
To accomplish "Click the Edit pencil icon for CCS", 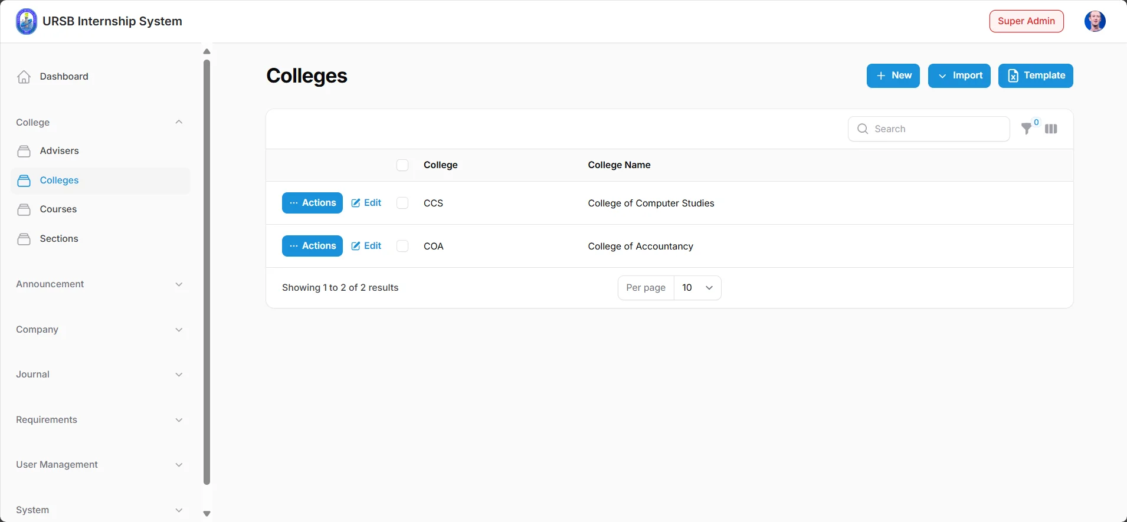I will tap(356, 203).
